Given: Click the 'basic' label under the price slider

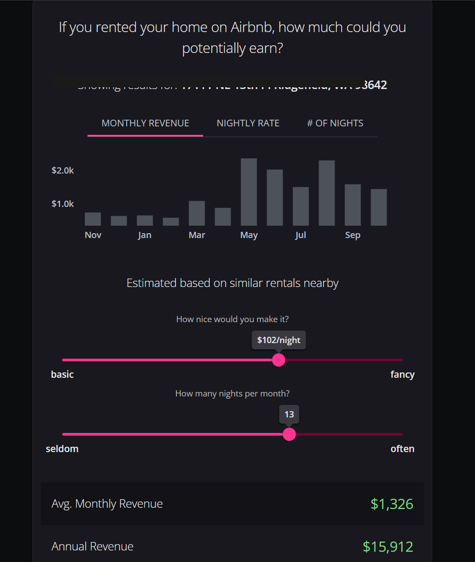Looking at the screenshot, I should [62, 374].
